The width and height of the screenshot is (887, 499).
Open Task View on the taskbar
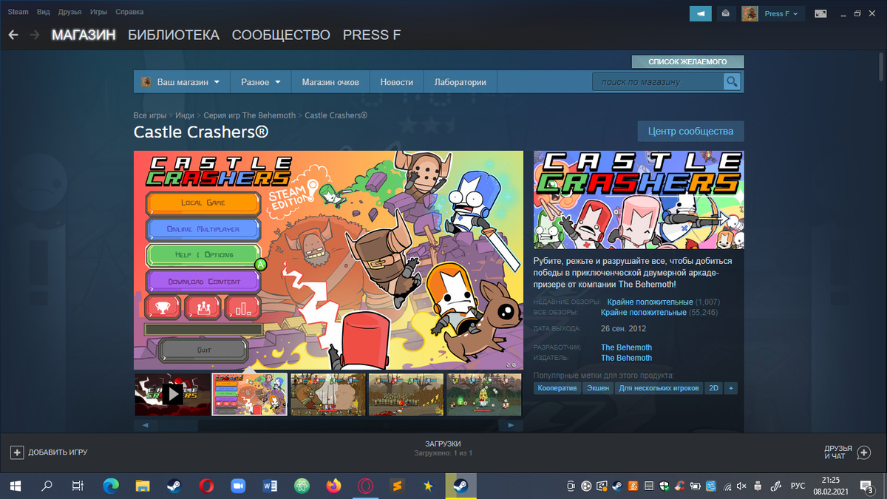(78, 486)
